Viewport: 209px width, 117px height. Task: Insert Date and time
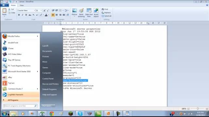click(89, 13)
